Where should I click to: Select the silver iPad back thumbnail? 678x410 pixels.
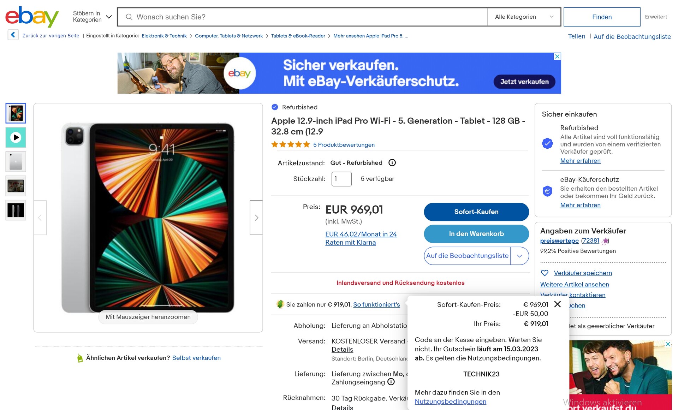pos(16,162)
